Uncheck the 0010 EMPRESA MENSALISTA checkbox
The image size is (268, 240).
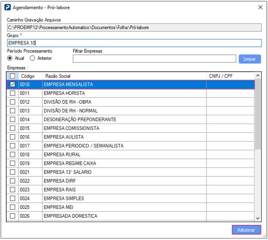click(x=12, y=84)
